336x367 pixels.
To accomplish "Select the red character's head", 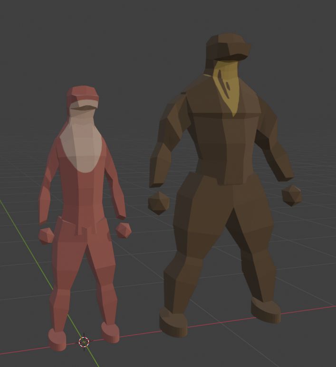I will (83, 98).
